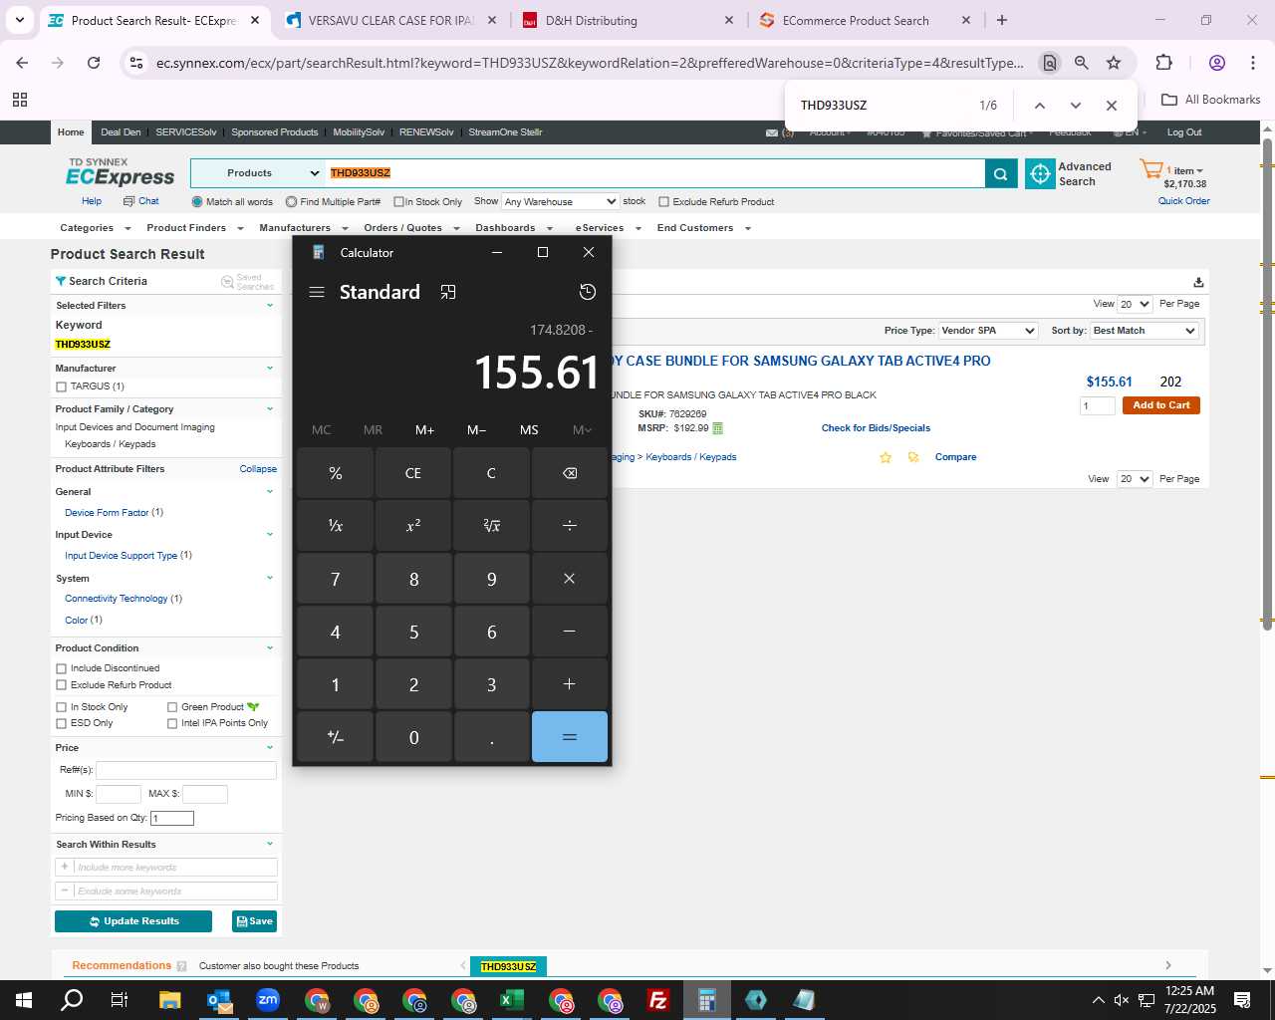Check Include Discontinued filter
1275x1020 pixels.
(62, 668)
